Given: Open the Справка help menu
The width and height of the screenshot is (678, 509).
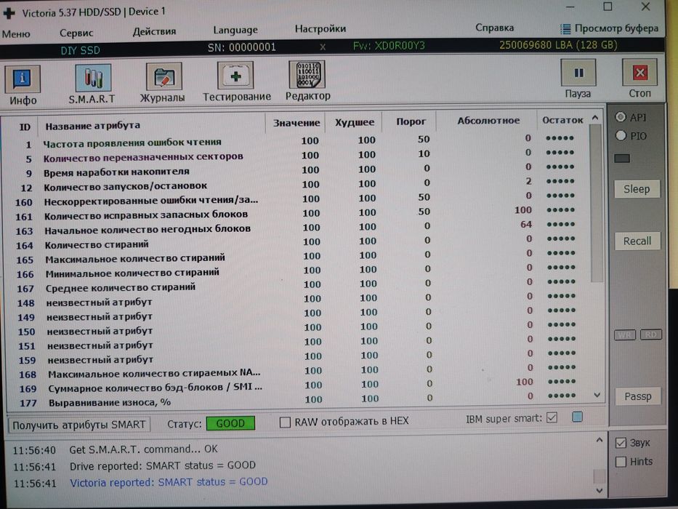Looking at the screenshot, I should [495, 28].
